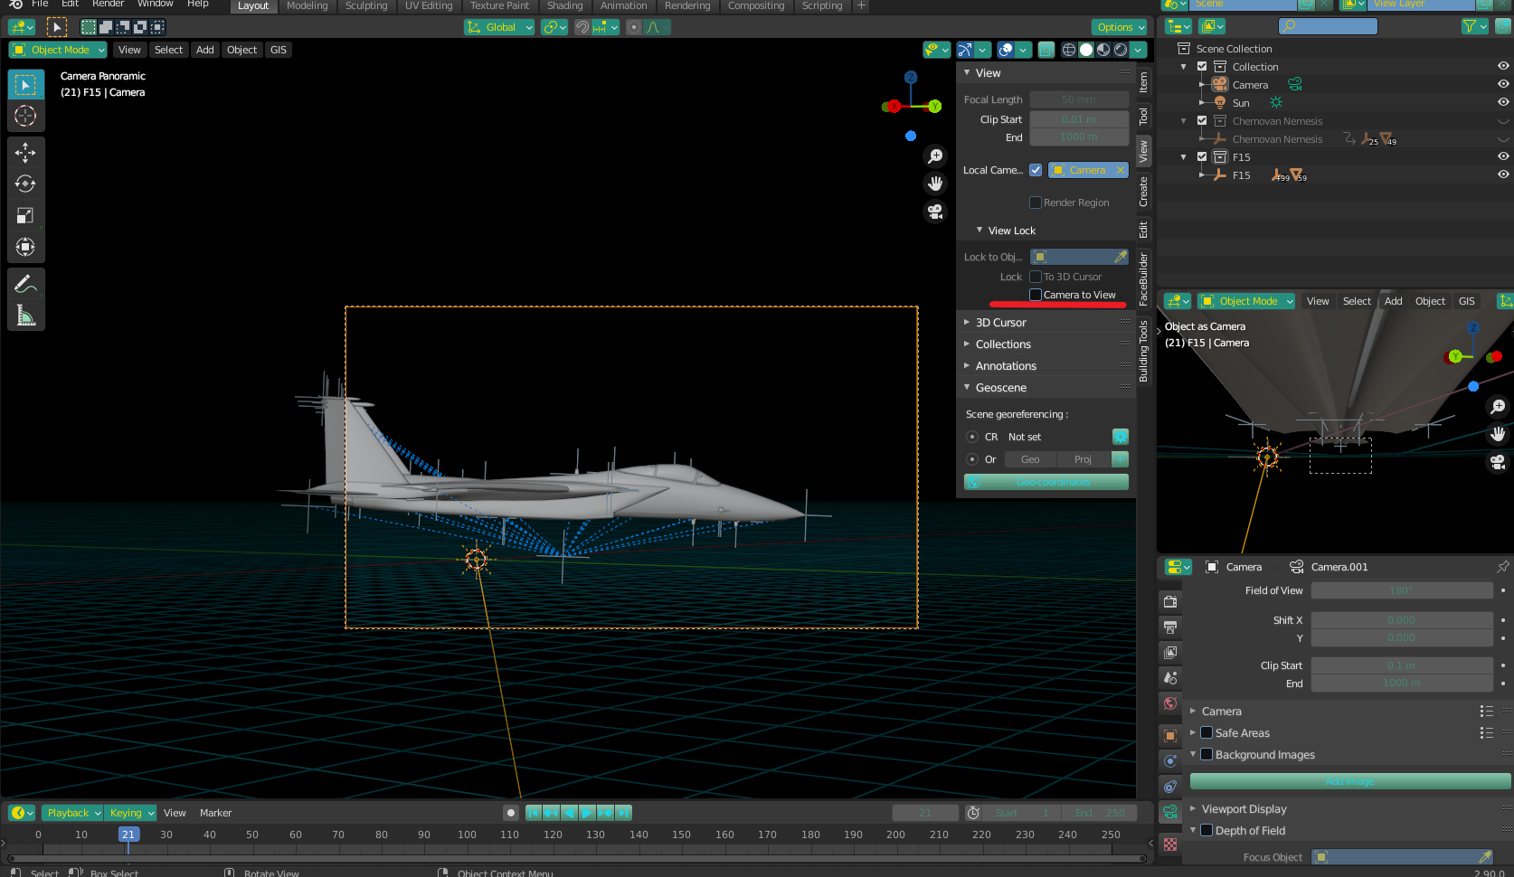Screen dimensions: 1514x877
Task: Open the GIS menu in main viewport header
Action: click(x=279, y=50)
